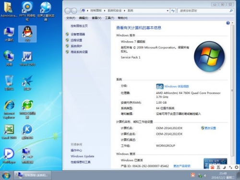The width and height of the screenshot is (240, 180).
Task: Expand the address bar history dropdown
Action: 168,11
